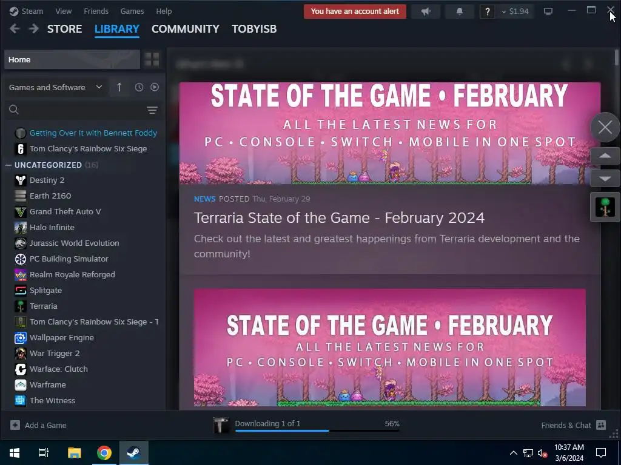The image size is (621, 465).
Task: Open the notifications bell icon
Action: pyautogui.click(x=460, y=12)
